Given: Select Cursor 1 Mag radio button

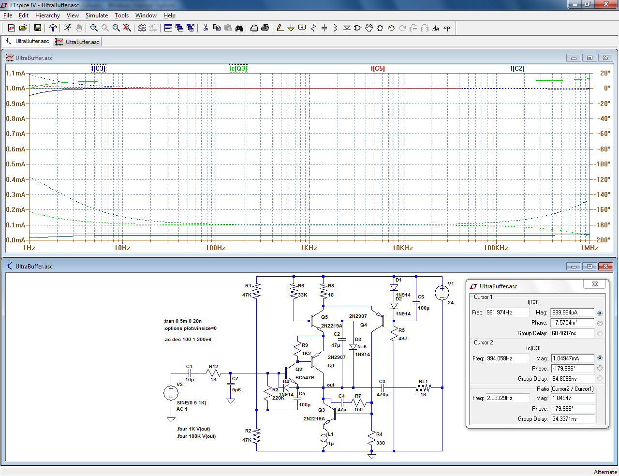Looking at the screenshot, I should (600, 313).
